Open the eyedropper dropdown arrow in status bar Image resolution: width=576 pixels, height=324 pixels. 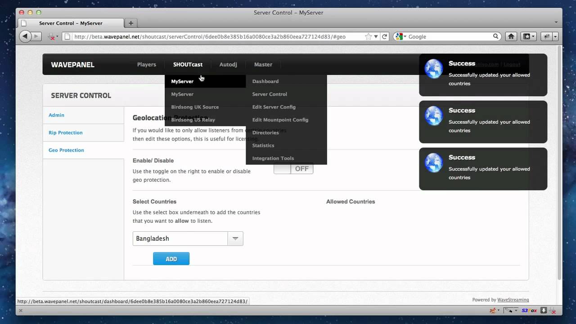coord(517,310)
